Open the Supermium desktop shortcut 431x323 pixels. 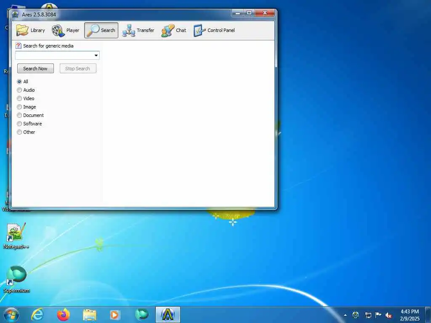(16, 279)
